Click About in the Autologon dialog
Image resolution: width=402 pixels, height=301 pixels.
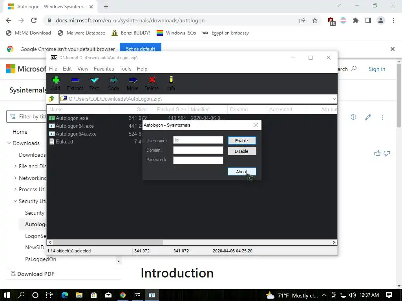pyautogui.click(x=242, y=172)
